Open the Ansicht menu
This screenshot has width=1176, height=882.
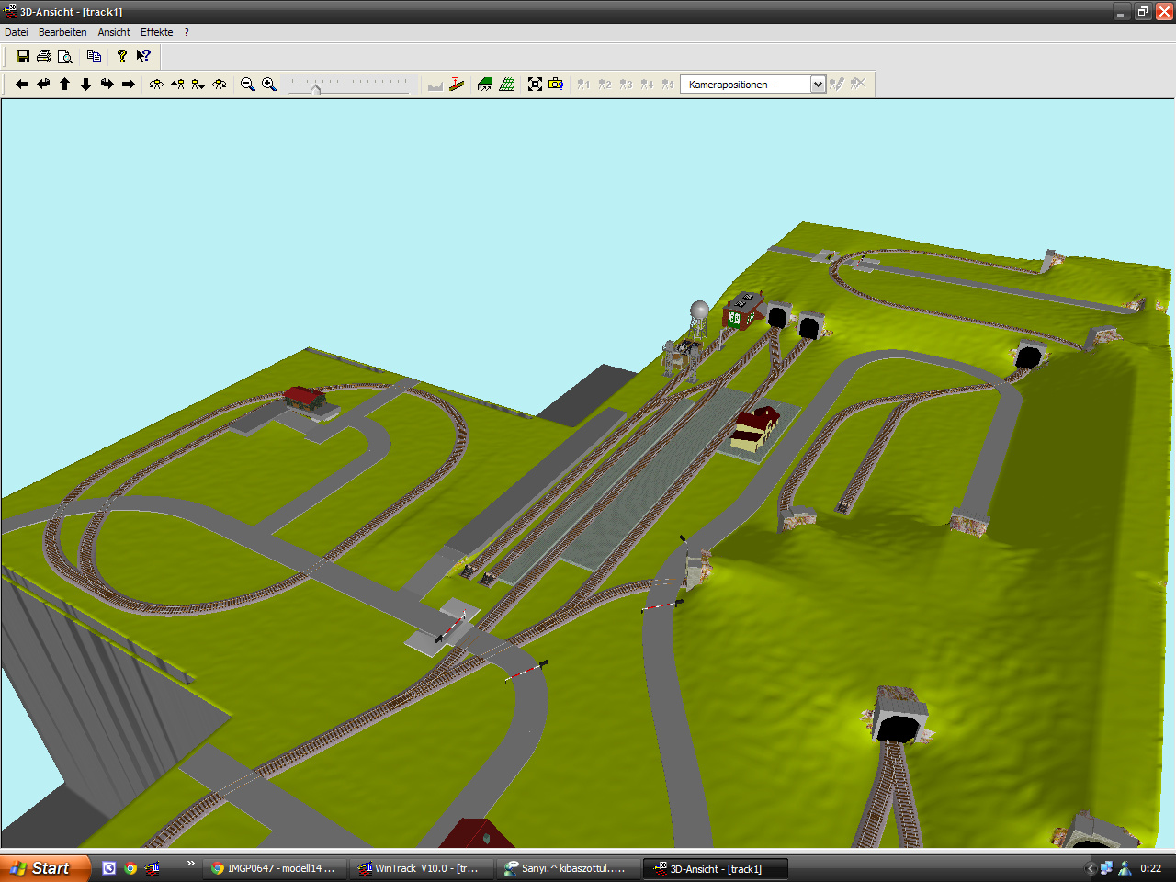point(114,32)
